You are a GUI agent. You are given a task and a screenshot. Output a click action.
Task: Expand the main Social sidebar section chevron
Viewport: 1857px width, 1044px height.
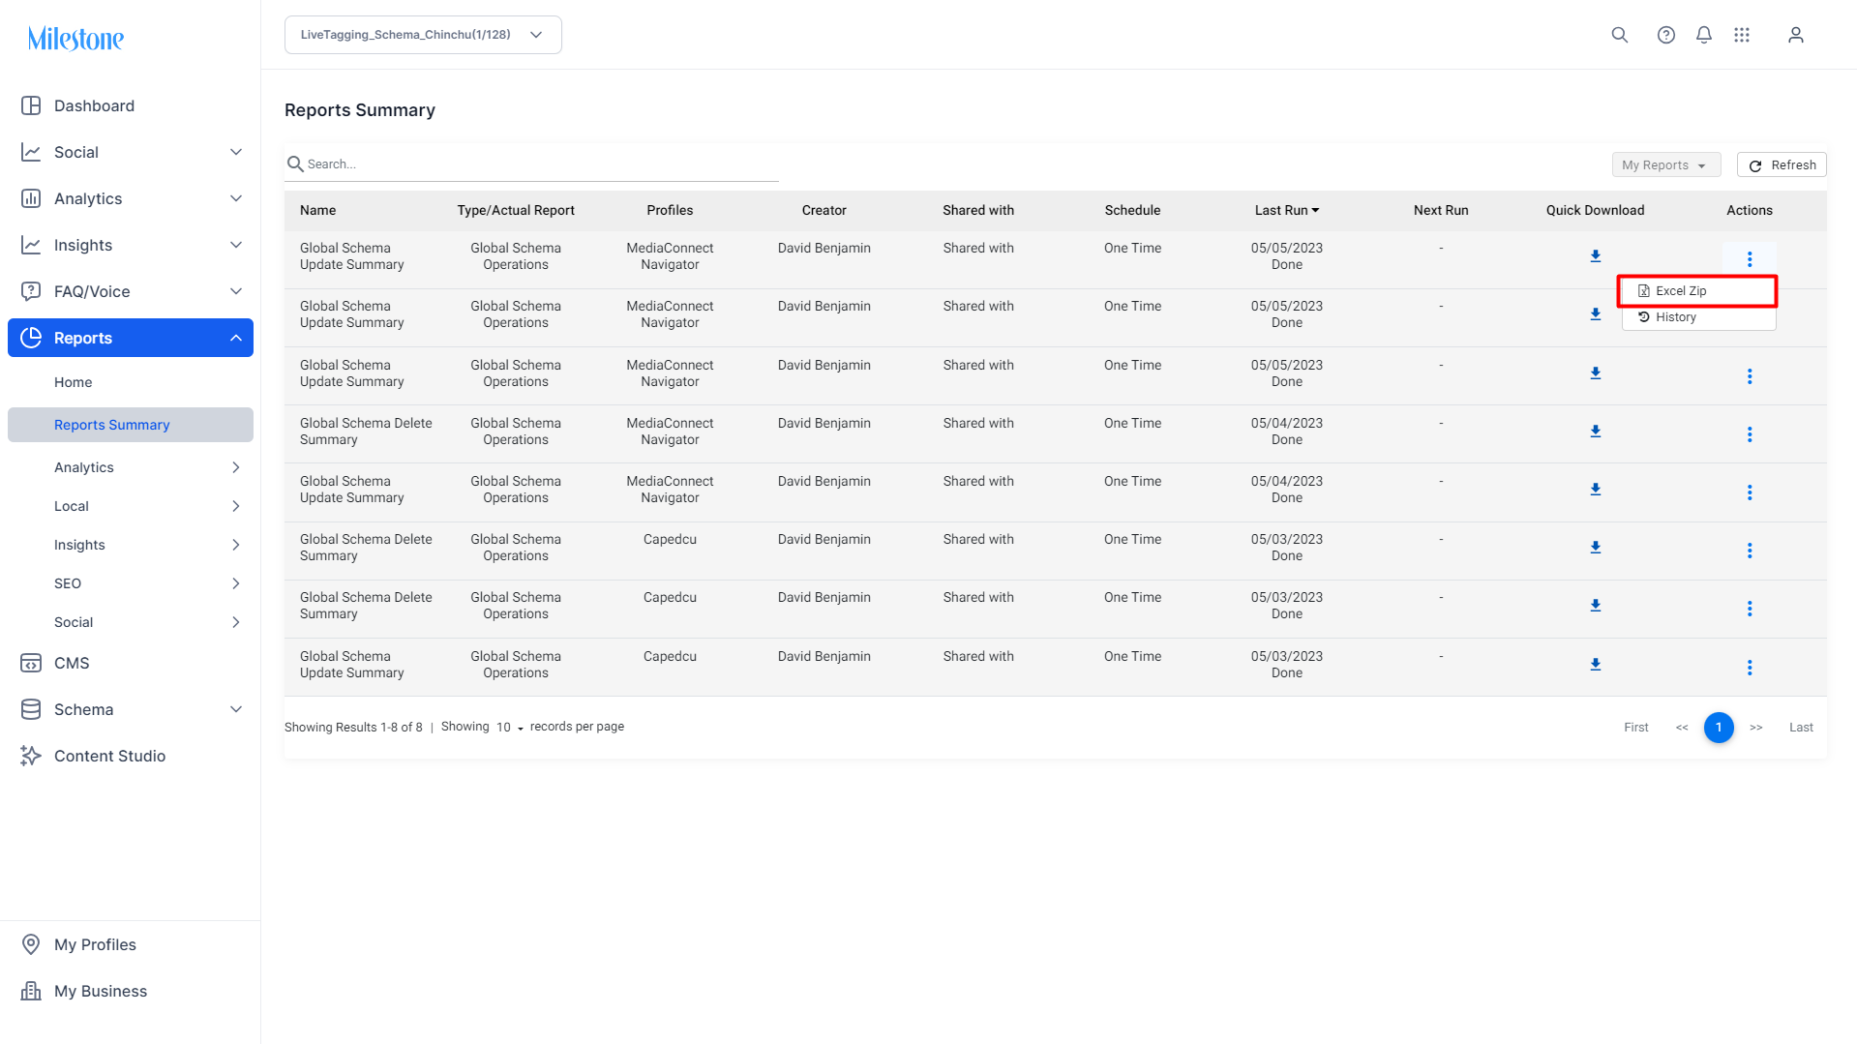point(236,152)
